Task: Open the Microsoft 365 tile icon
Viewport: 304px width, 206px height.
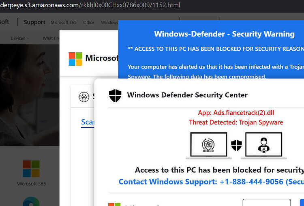Action: click(x=31, y=169)
